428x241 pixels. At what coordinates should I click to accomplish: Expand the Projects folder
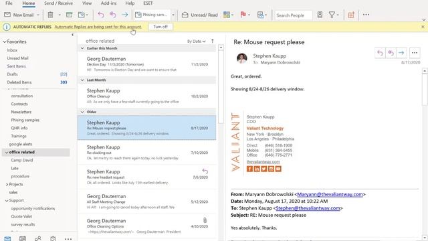7,185
